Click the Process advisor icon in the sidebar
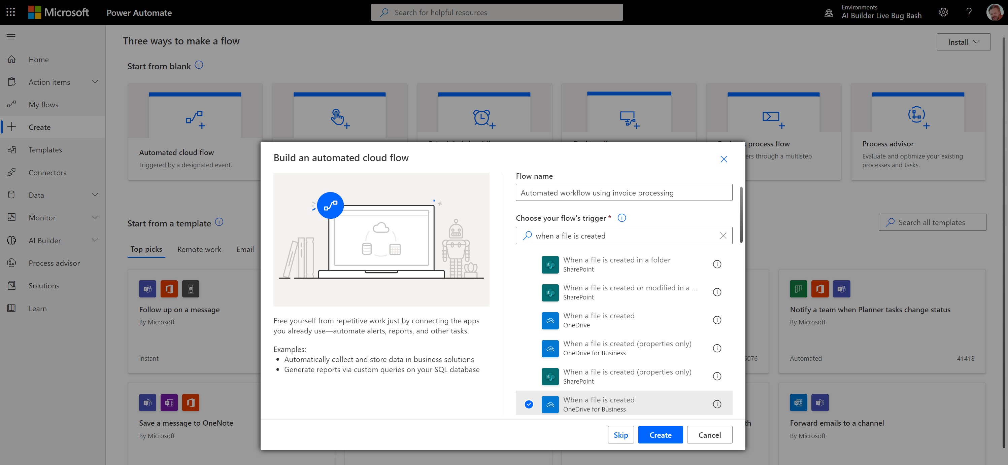The height and width of the screenshot is (465, 1008). click(12, 263)
